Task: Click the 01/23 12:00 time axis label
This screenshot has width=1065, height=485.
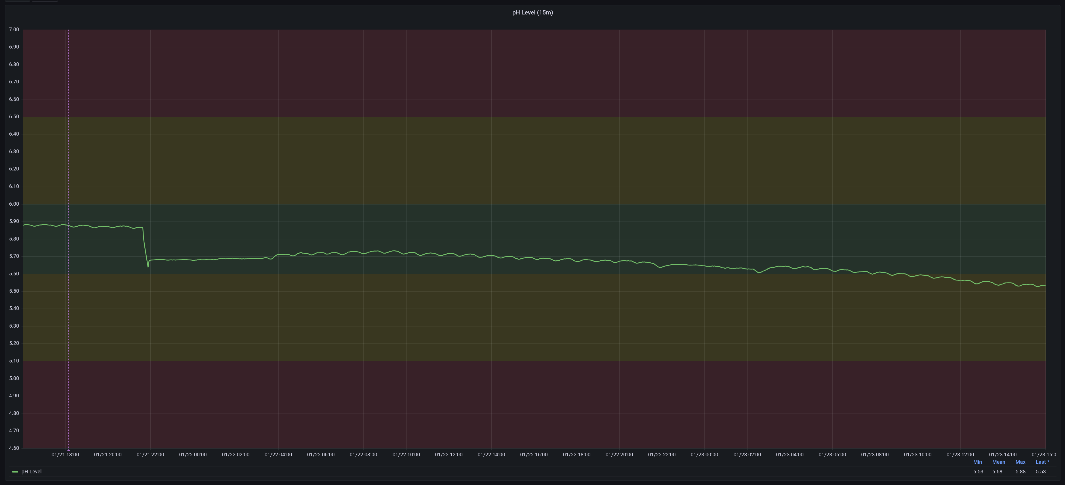Action: (960, 454)
